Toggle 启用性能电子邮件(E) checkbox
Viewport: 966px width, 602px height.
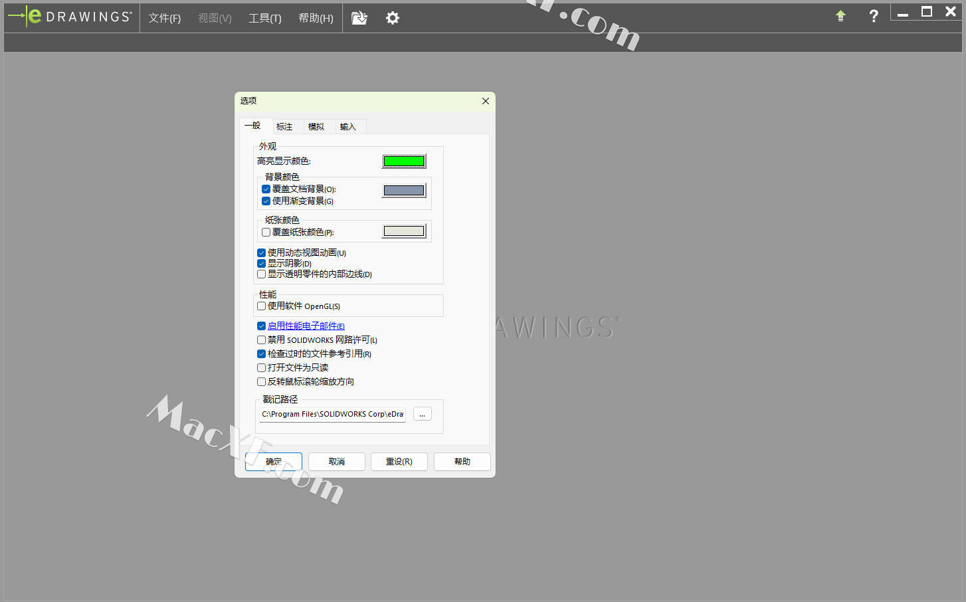(261, 326)
